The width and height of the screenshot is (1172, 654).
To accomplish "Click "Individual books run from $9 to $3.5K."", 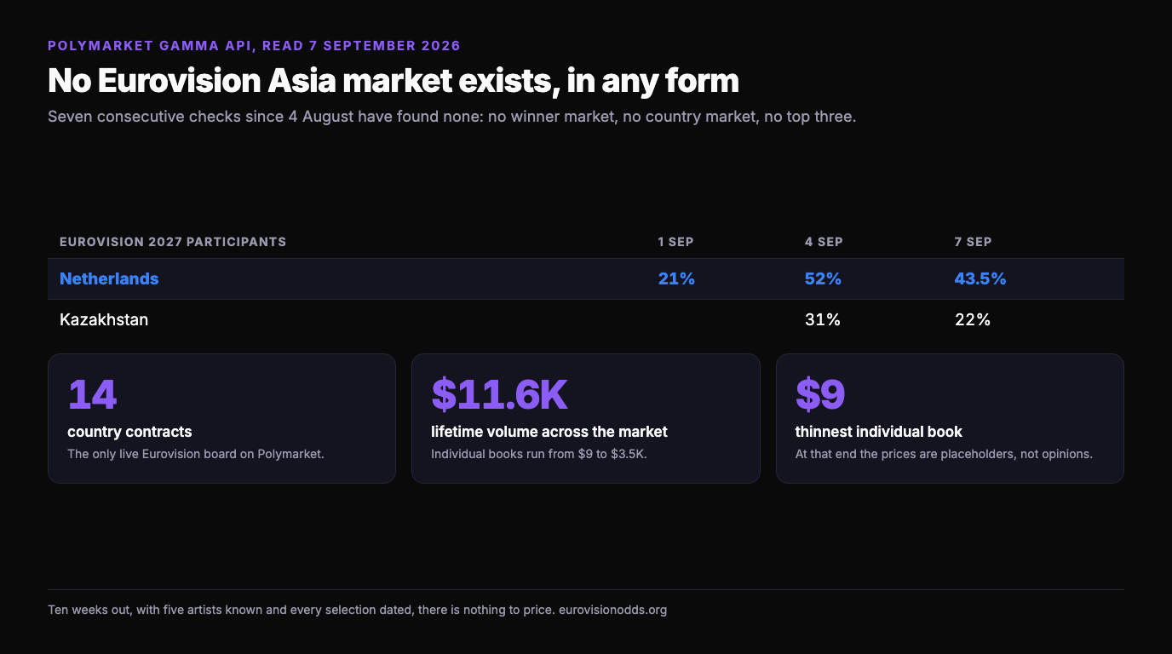I will coord(539,454).
